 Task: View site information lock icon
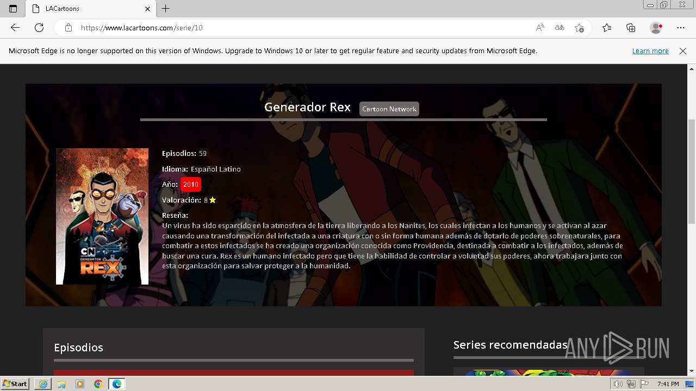(x=68, y=28)
